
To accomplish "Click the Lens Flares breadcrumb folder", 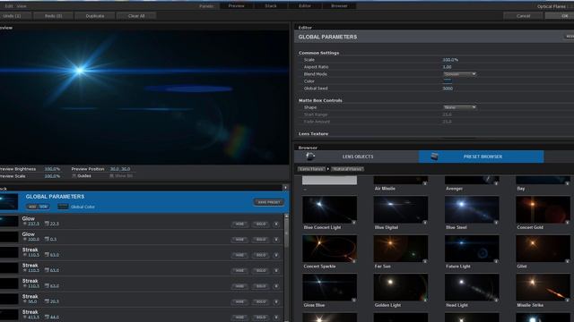I will [311, 169].
